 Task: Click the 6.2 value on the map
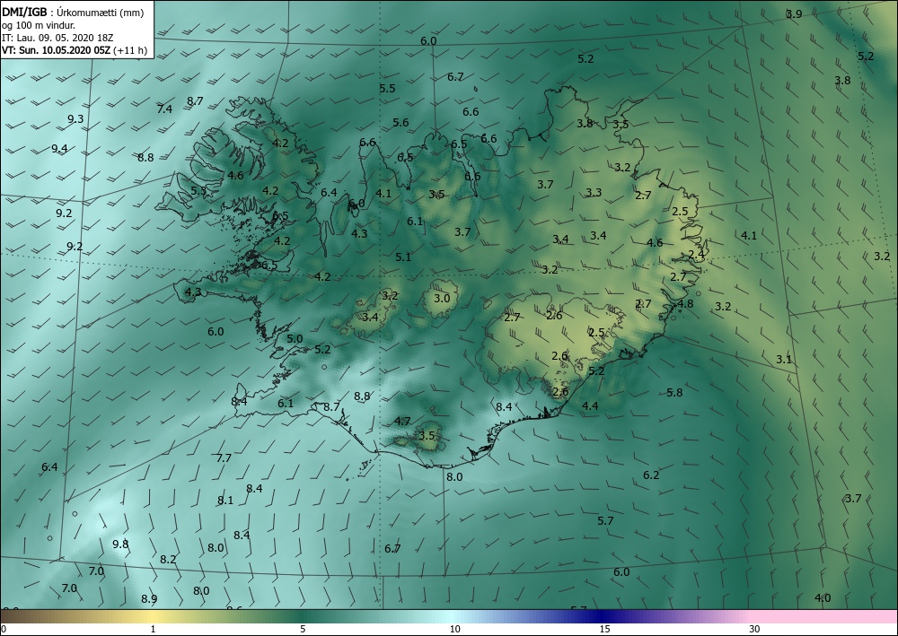(651, 475)
